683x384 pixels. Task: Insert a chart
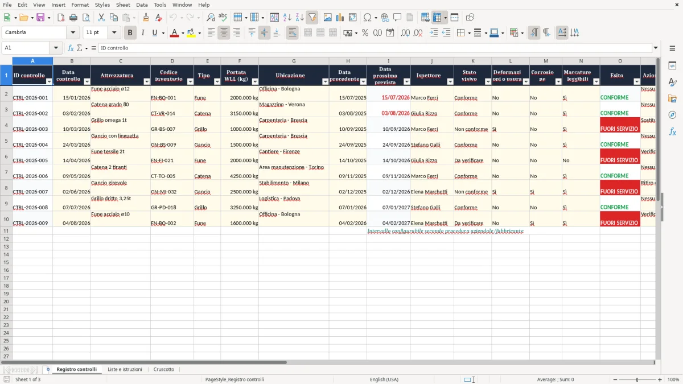coord(340,18)
